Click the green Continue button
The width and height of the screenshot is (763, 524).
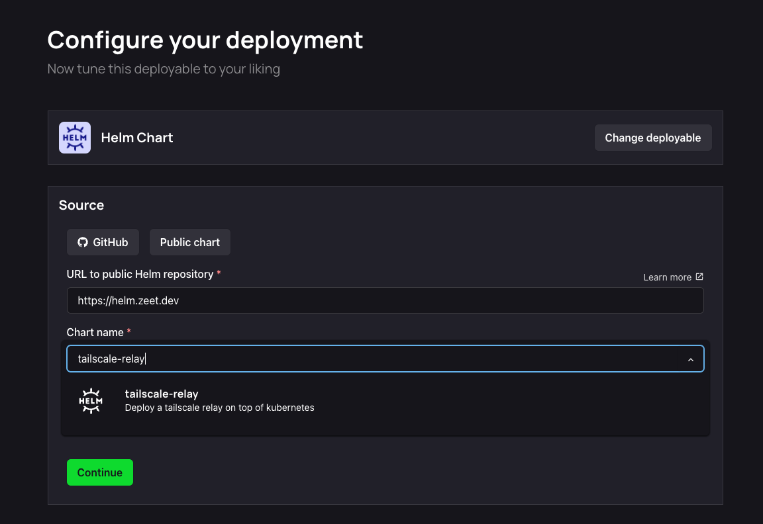(100, 472)
